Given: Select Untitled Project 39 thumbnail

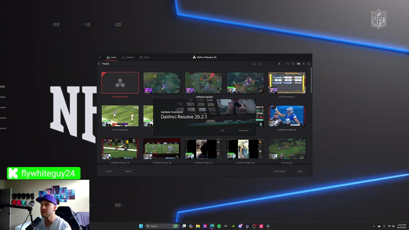Looking at the screenshot, I should 120,149.
